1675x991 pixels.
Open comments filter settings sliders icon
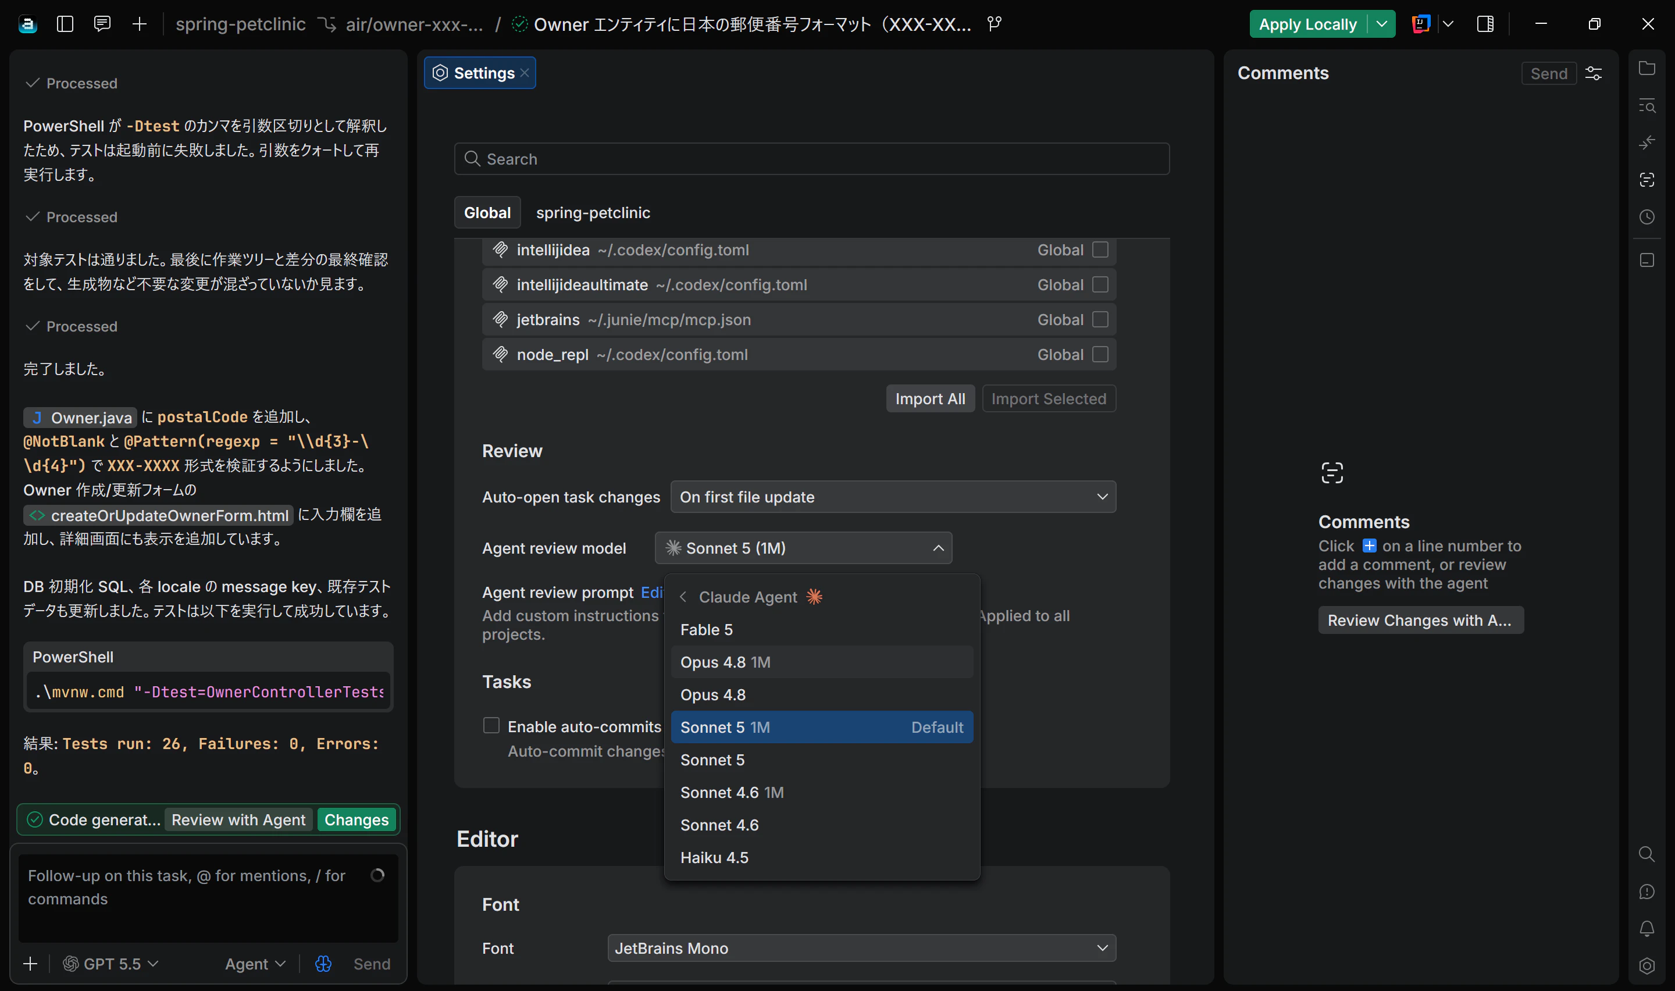[x=1594, y=73]
